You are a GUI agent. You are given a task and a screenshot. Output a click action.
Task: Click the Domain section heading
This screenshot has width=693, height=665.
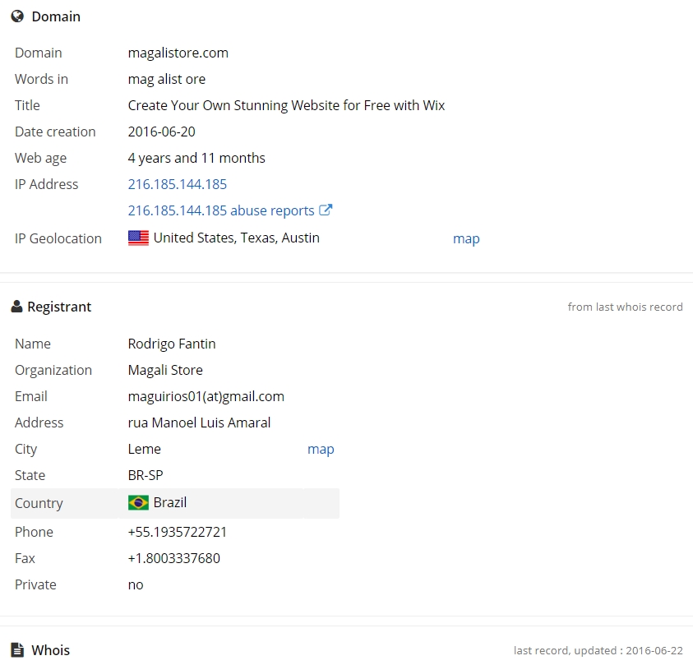click(56, 16)
